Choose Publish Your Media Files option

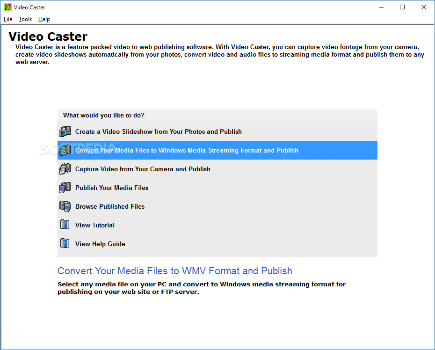tap(217, 188)
